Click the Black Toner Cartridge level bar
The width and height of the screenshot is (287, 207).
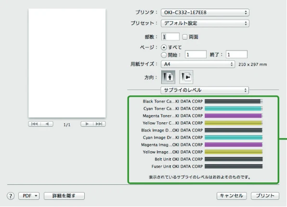[x=234, y=102]
